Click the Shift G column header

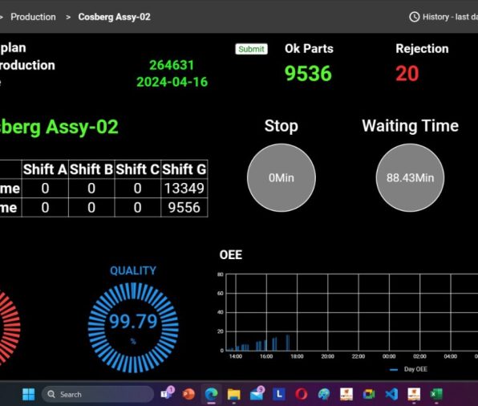click(184, 169)
